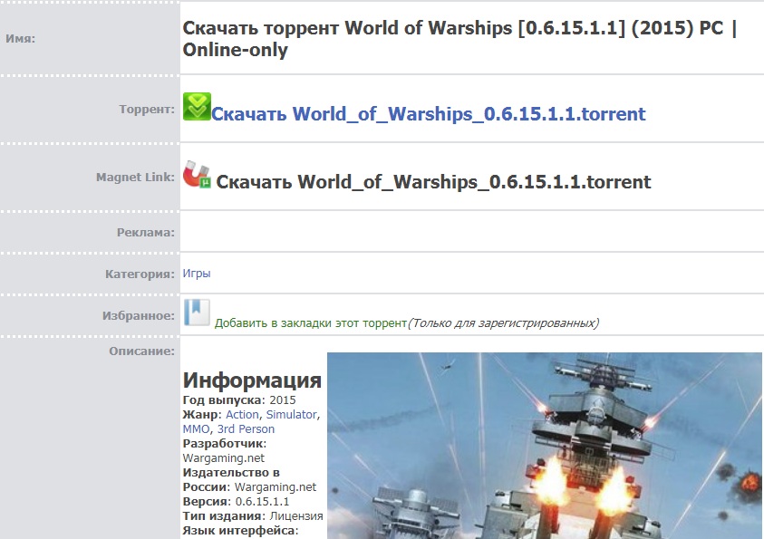Download World_of_Warships_0.6.15.1.1.torrent via the blue link
This screenshot has width=764, height=539.
point(429,114)
